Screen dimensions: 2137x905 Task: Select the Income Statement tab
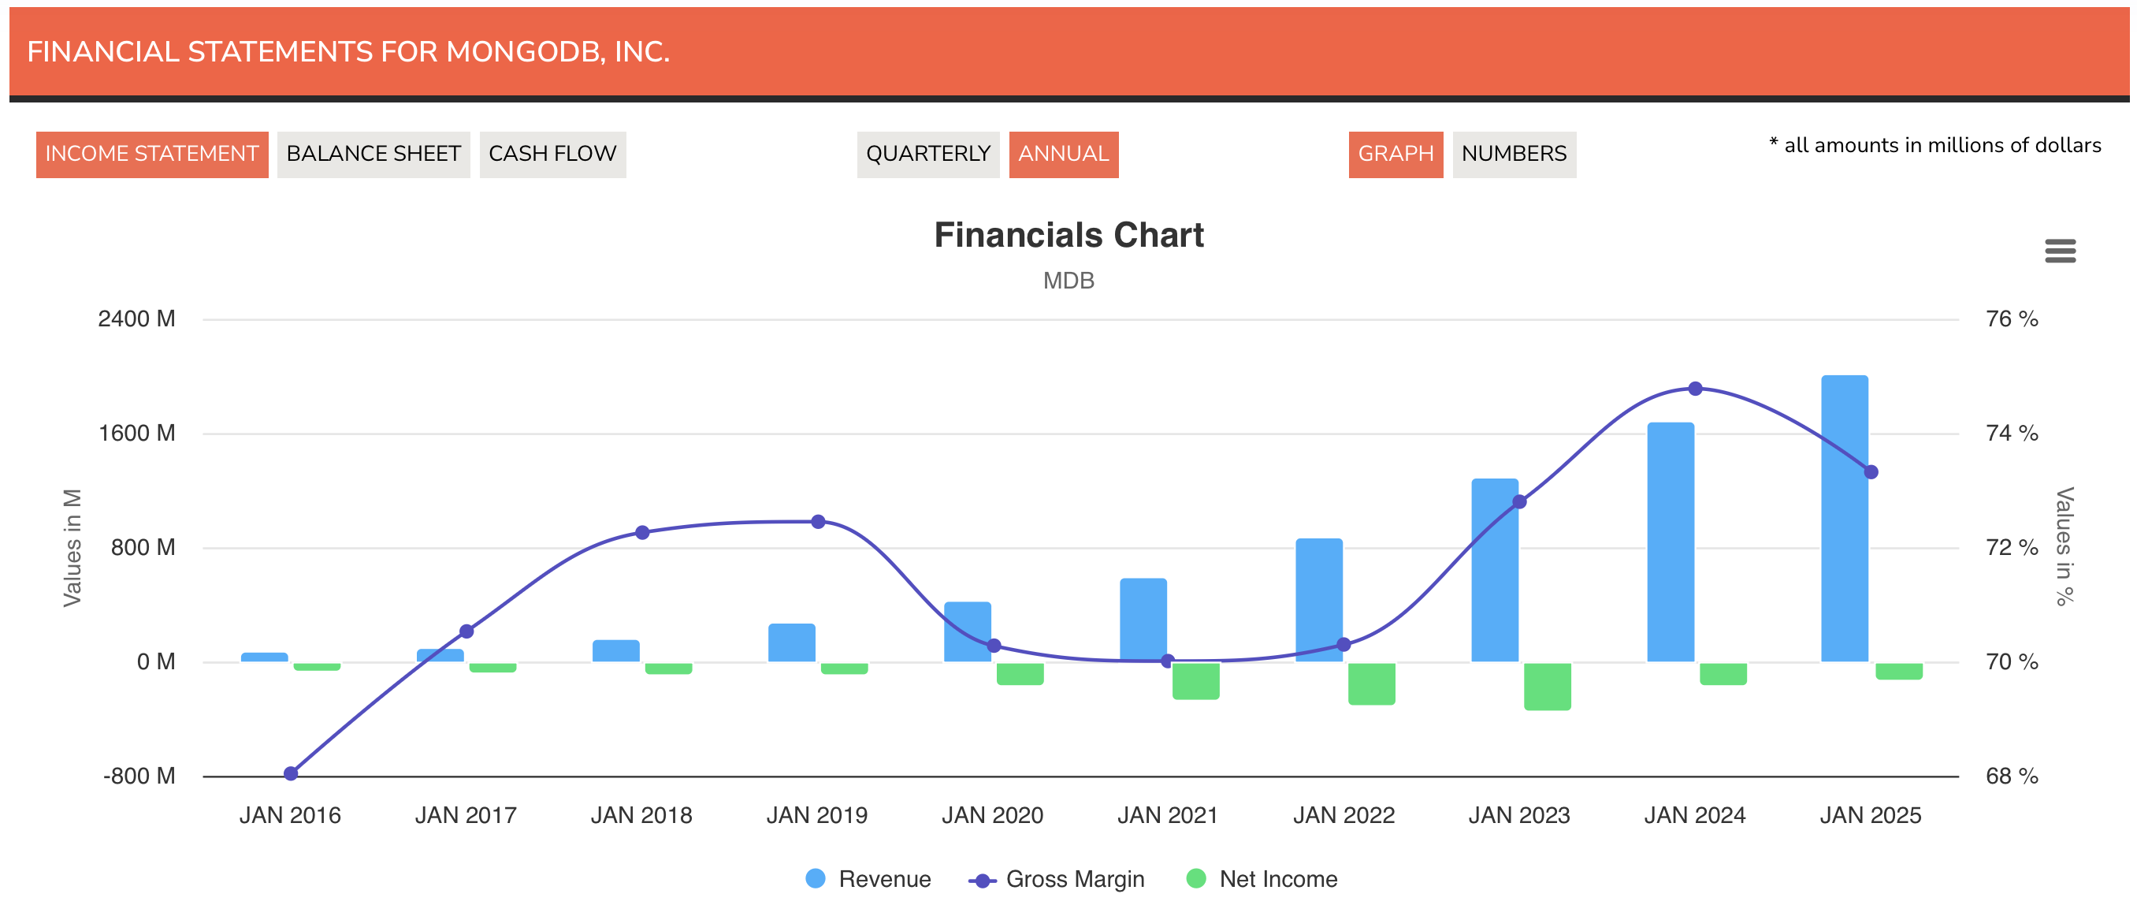(x=152, y=155)
